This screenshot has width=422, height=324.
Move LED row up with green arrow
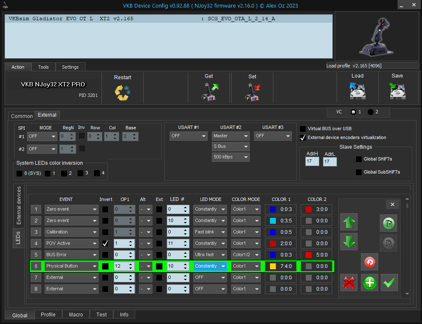click(349, 222)
